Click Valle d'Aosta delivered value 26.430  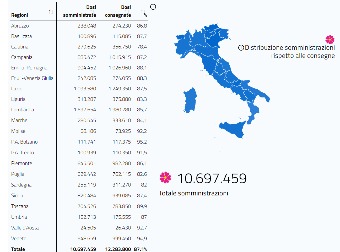coord(123,228)
